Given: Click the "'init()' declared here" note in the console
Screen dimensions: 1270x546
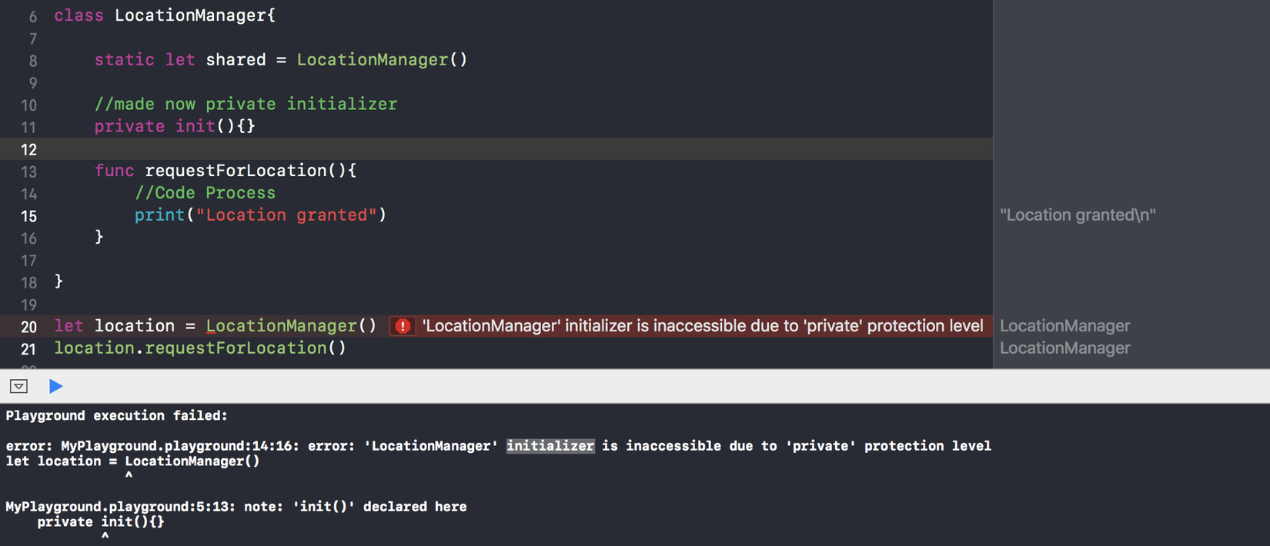Looking at the screenshot, I should tap(379, 507).
